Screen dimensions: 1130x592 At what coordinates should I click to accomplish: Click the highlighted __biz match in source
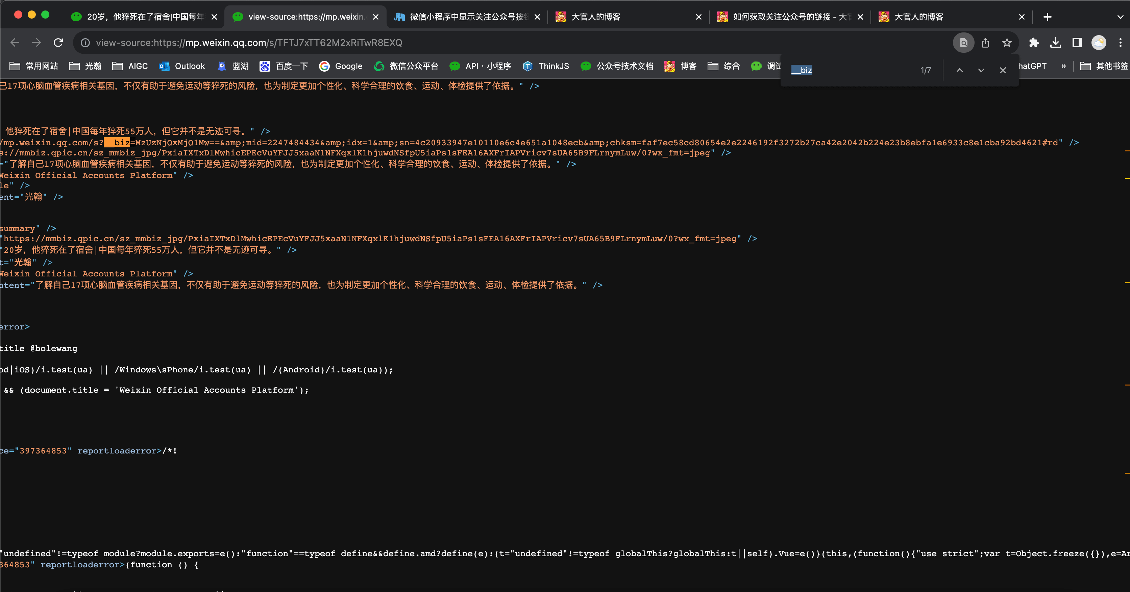coord(117,143)
